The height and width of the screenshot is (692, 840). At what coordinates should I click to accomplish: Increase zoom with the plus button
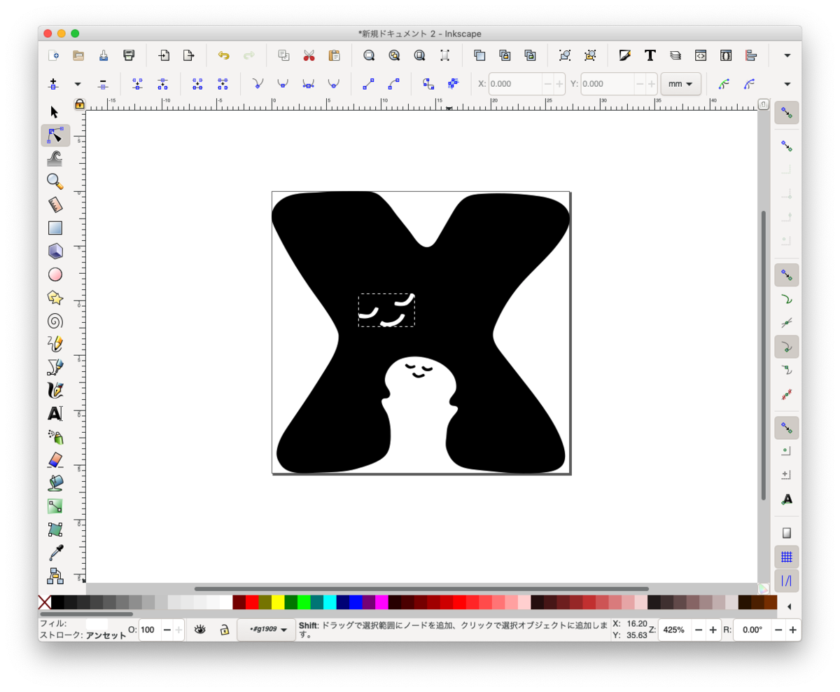click(713, 630)
